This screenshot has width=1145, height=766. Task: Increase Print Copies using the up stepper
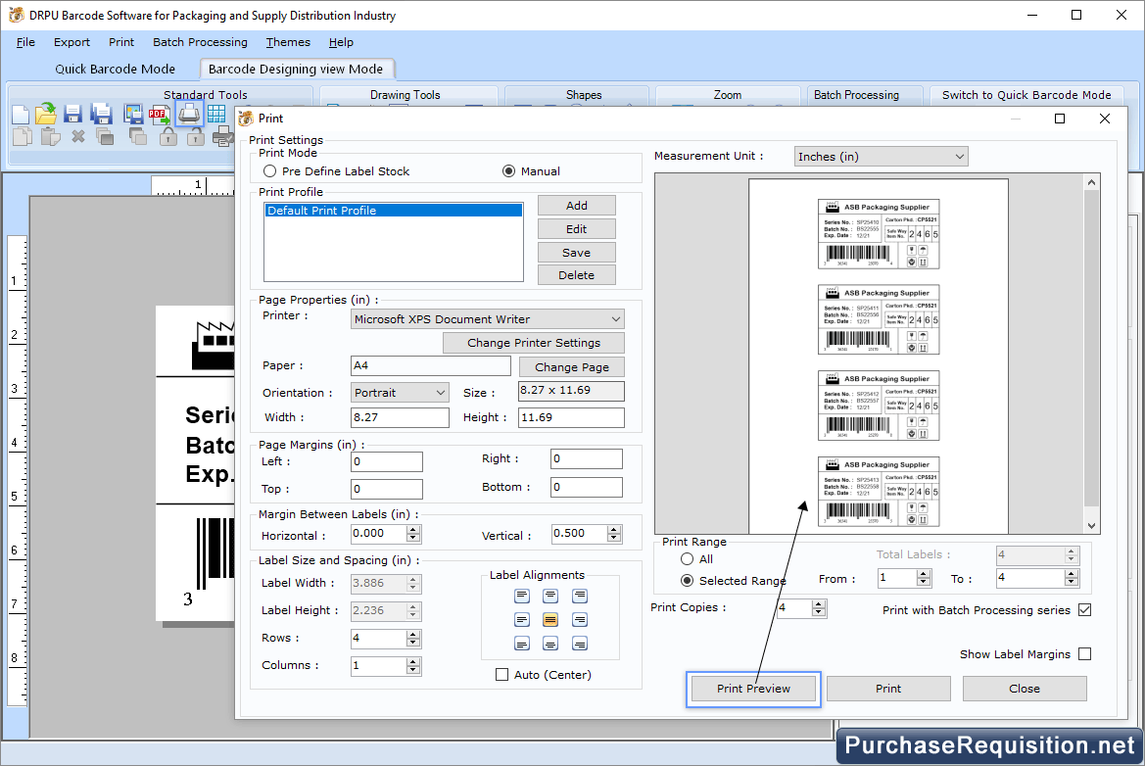pyautogui.click(x=819, y=603)
